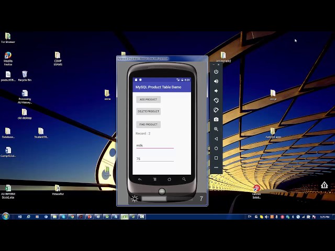Screen dimensions: 335x251
Task: Minimize the emulator side toolbar panel
Action: point(214,64)
